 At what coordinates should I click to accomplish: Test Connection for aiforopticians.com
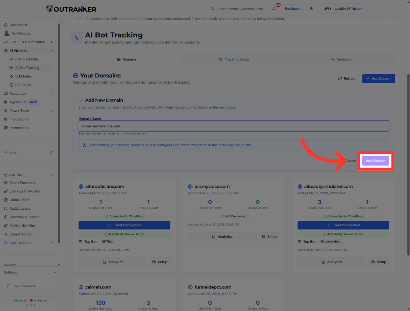(x=124, y=225)
